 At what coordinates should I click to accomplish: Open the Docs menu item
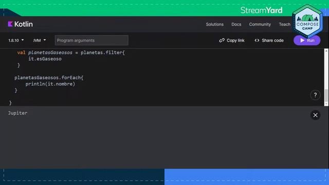point(236,24)
